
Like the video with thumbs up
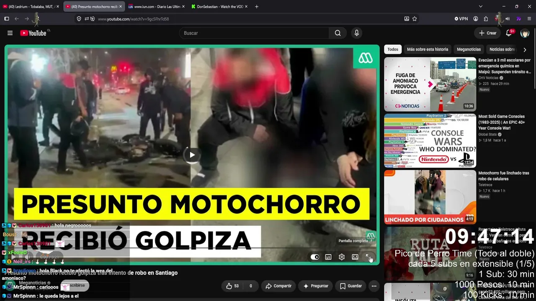[232, 286]
